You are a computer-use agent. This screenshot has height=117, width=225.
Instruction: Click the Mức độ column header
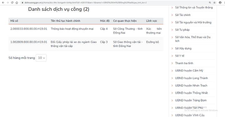(x=105, y=21)
